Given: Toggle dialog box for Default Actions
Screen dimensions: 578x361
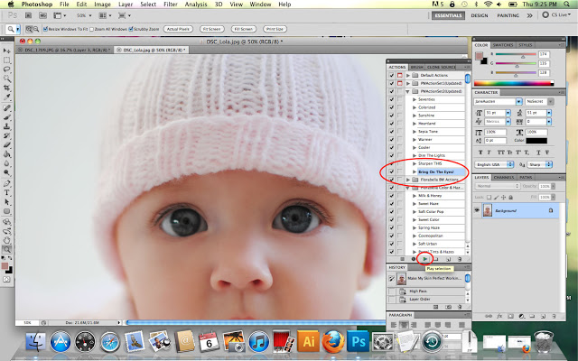Looking at the screenshot, I should click(x=399, y=75).
